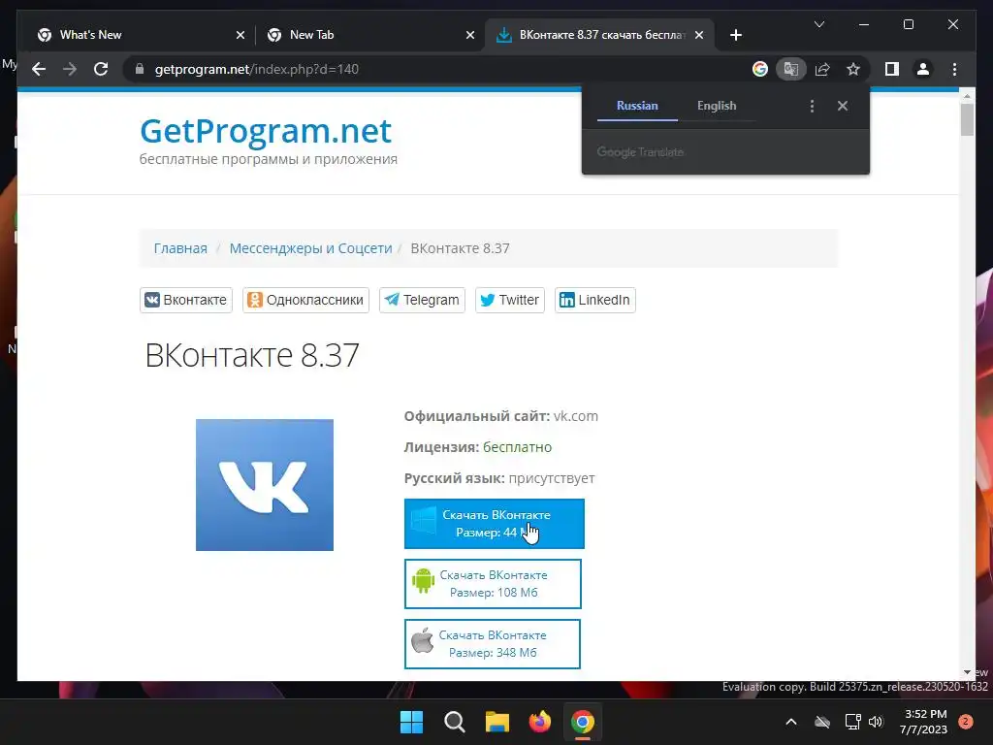Screen dimensions: 993x745
Task: Click the scrollbar down arrow
Action: pos(967,673)
